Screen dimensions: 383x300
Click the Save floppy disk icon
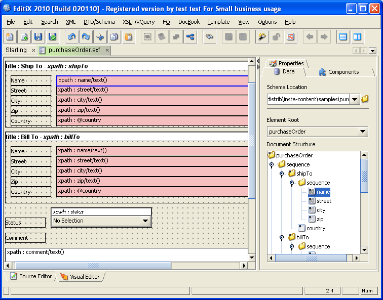click(38, 37)
